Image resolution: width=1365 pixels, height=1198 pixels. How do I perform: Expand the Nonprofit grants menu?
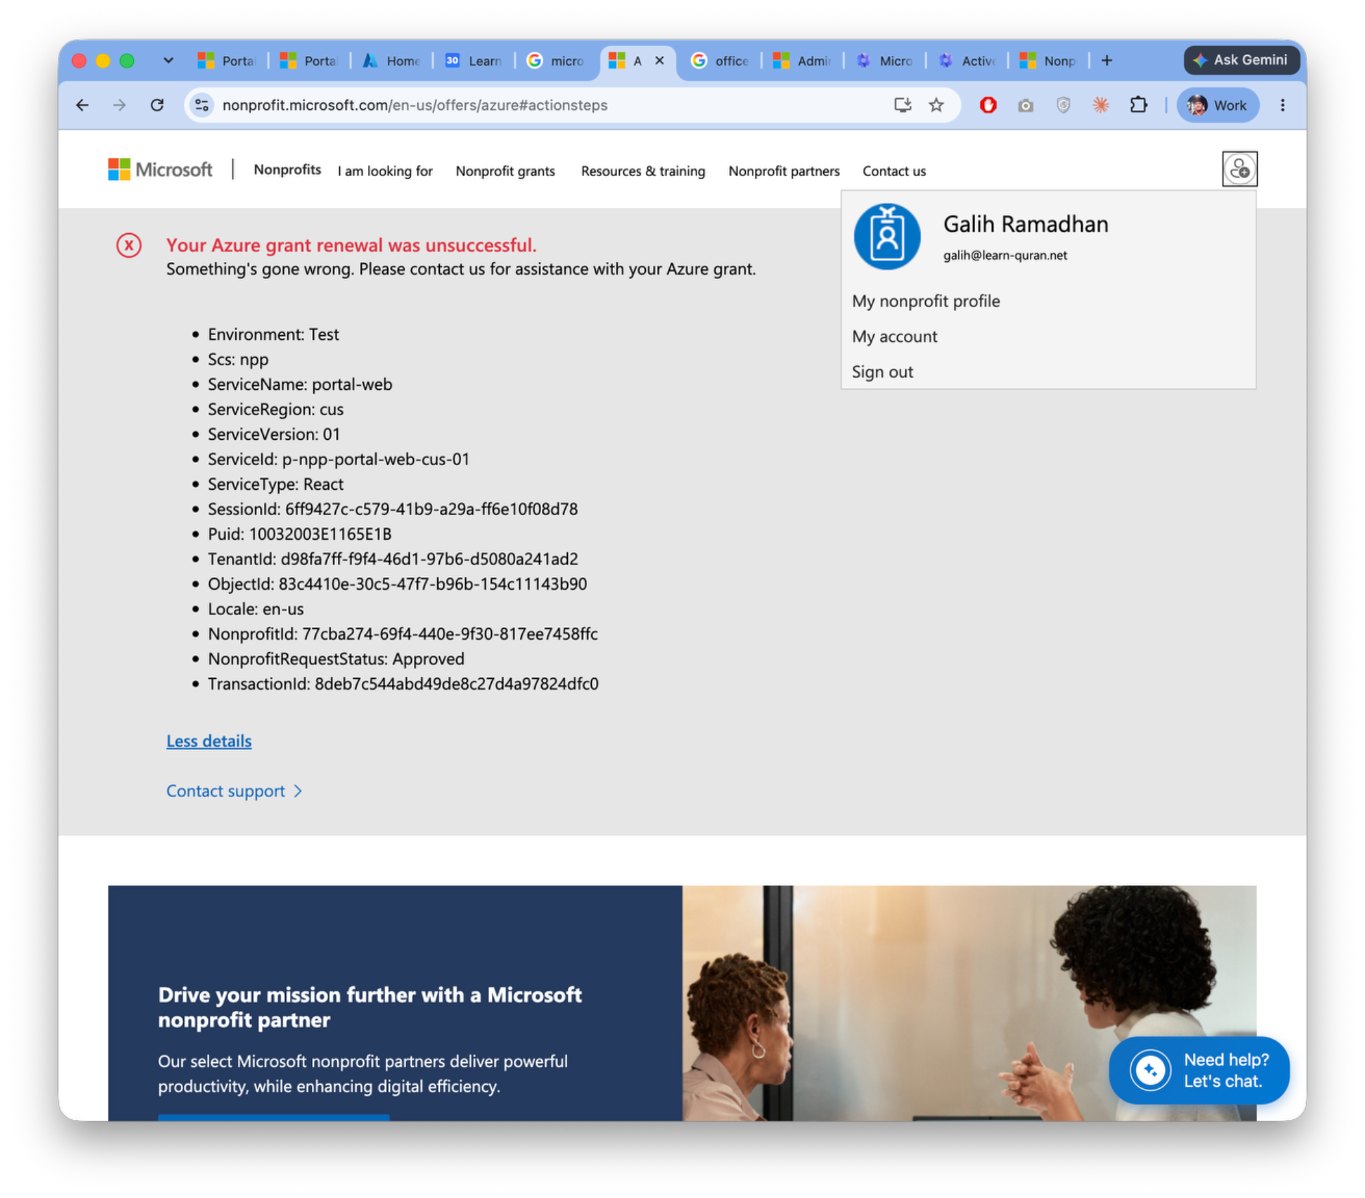click(x=505, y=171)
